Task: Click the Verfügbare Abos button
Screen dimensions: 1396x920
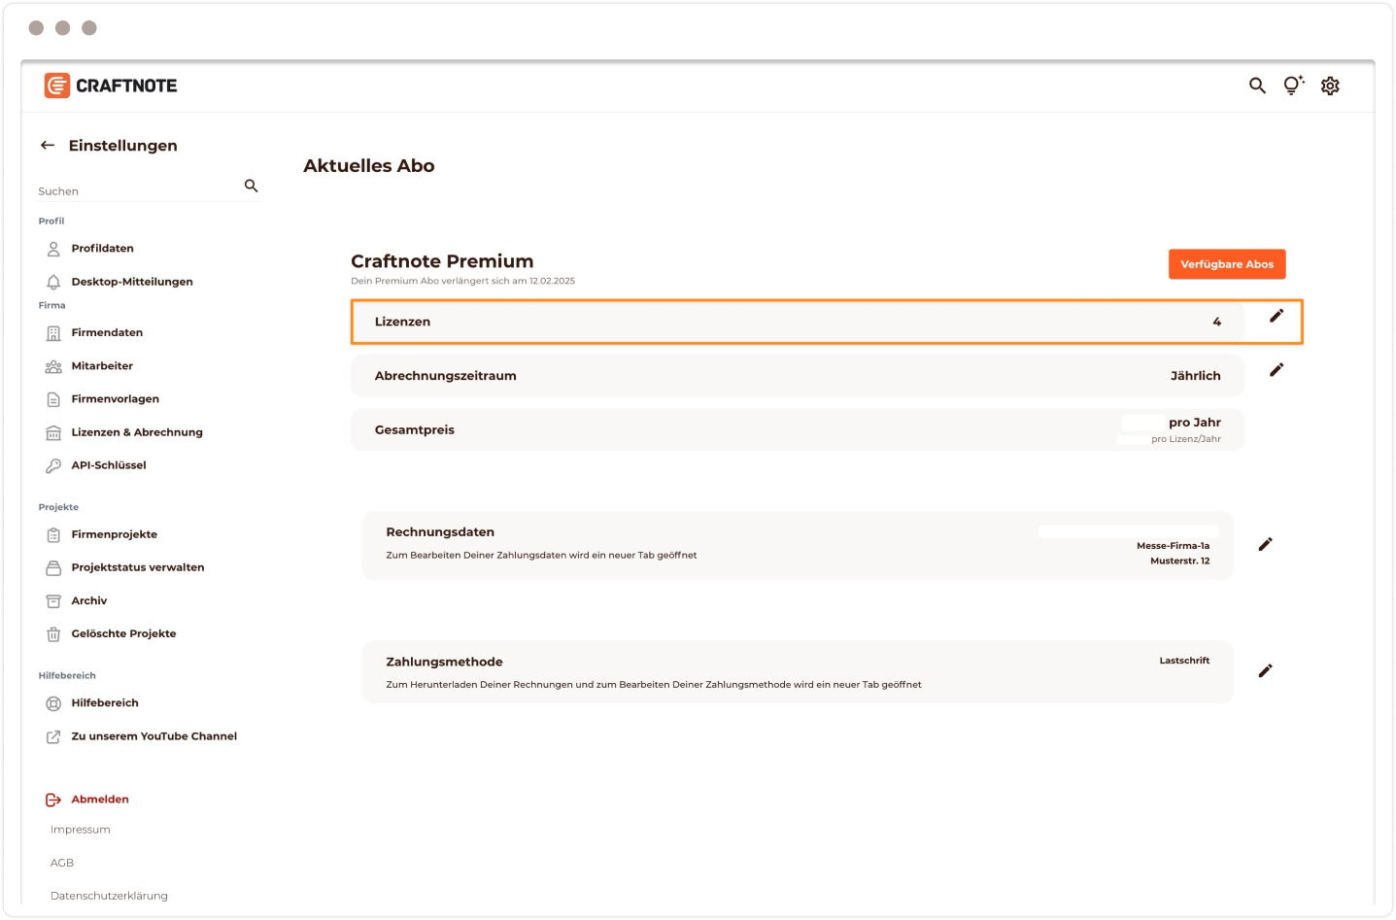Action: click(1227, 264)
